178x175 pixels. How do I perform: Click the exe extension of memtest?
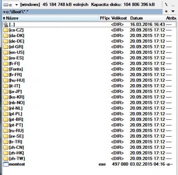(x=102, y=164)
